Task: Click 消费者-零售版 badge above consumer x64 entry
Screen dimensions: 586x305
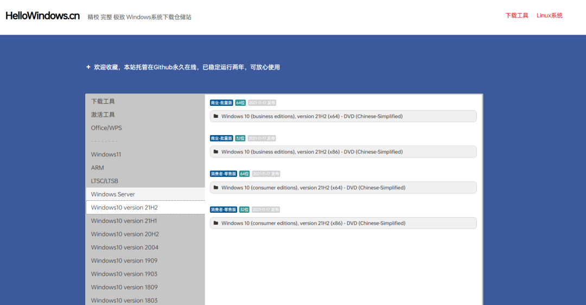Action: coord(224,174)
